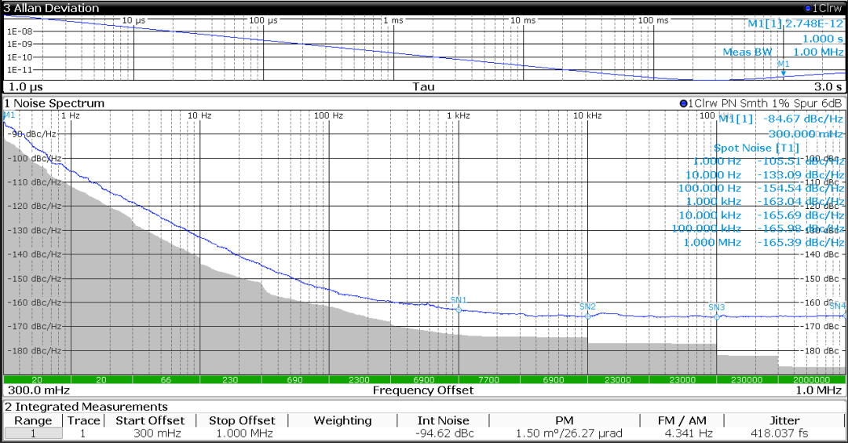Select the 230000 green averaging segment
Screen dimensions: 848x443
coord(747,379)
